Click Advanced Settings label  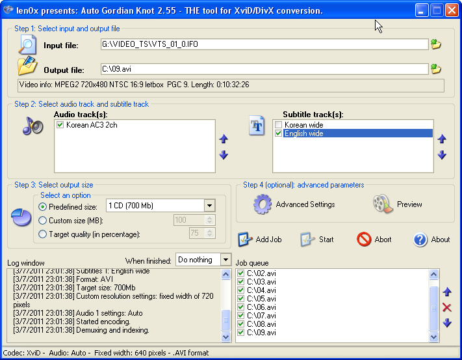click(x=305, y=204)
